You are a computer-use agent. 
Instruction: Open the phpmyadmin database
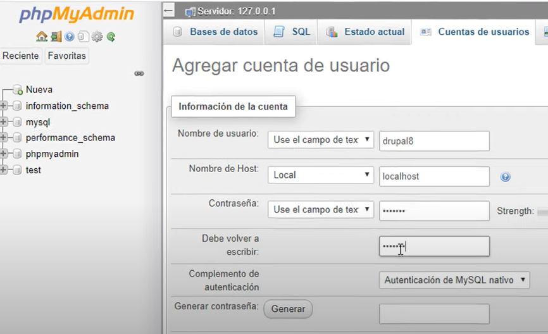52,154
